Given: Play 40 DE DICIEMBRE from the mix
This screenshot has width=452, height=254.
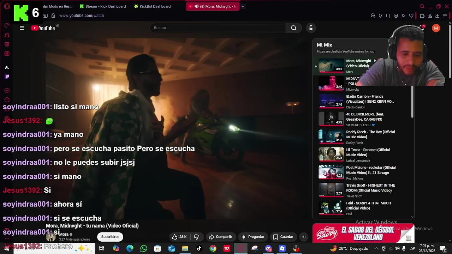Looking at the screenshot, I should 362,119.
